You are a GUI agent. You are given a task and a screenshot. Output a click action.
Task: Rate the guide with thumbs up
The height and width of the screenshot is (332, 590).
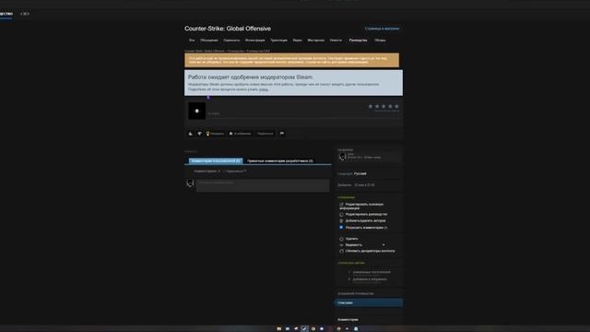[x=191, y=134]
